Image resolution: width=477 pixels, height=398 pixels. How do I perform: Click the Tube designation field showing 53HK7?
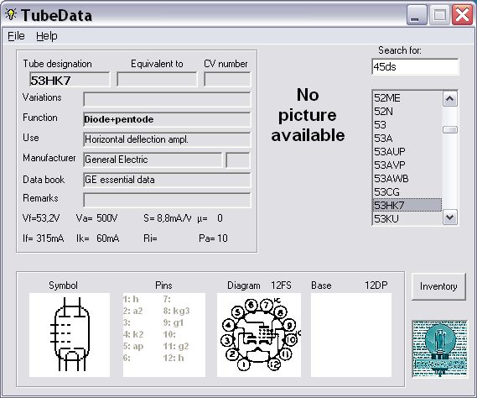point(70,80)
